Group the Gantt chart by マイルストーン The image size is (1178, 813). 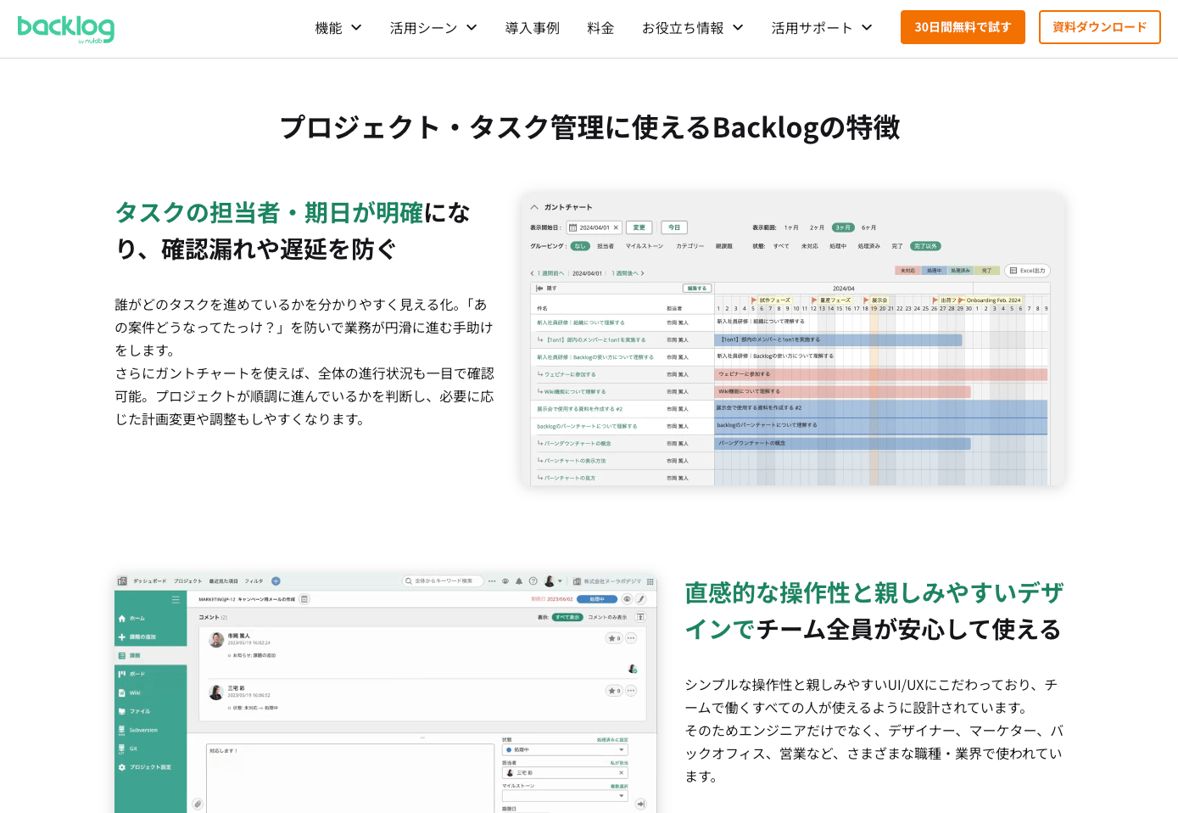645,246
